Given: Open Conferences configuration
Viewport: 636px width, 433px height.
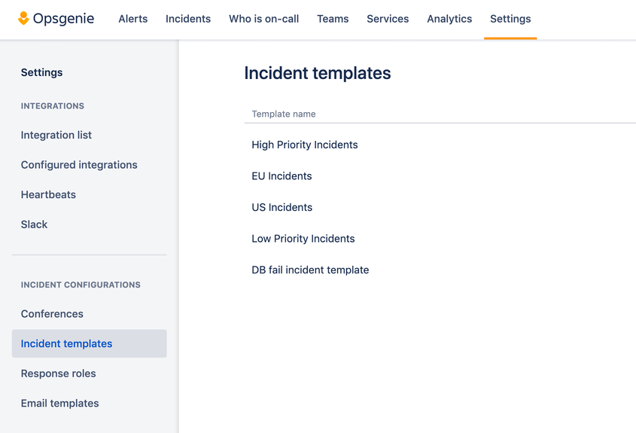Looking at the screenshot, I should (x=52, y=314).
